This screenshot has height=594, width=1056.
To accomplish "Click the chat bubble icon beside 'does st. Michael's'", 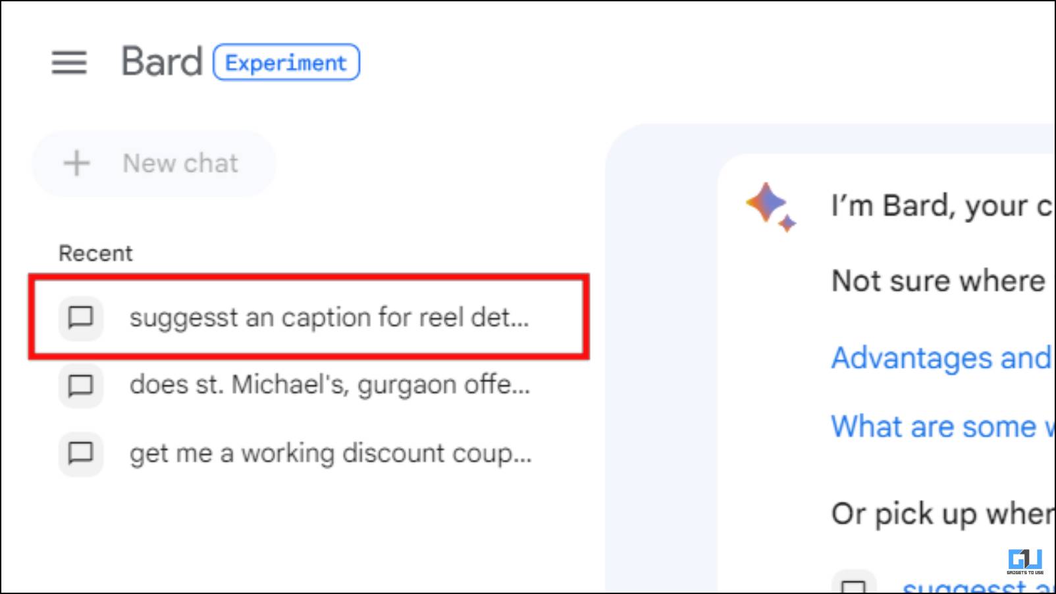I will pos(81,385).
